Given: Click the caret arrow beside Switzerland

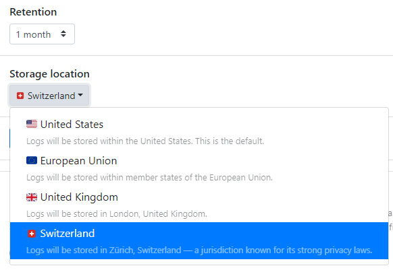Looking at the screenshot, I should 80,95.
